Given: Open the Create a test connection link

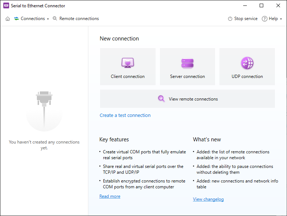Looking at the screenshot, I should [125, 115].
